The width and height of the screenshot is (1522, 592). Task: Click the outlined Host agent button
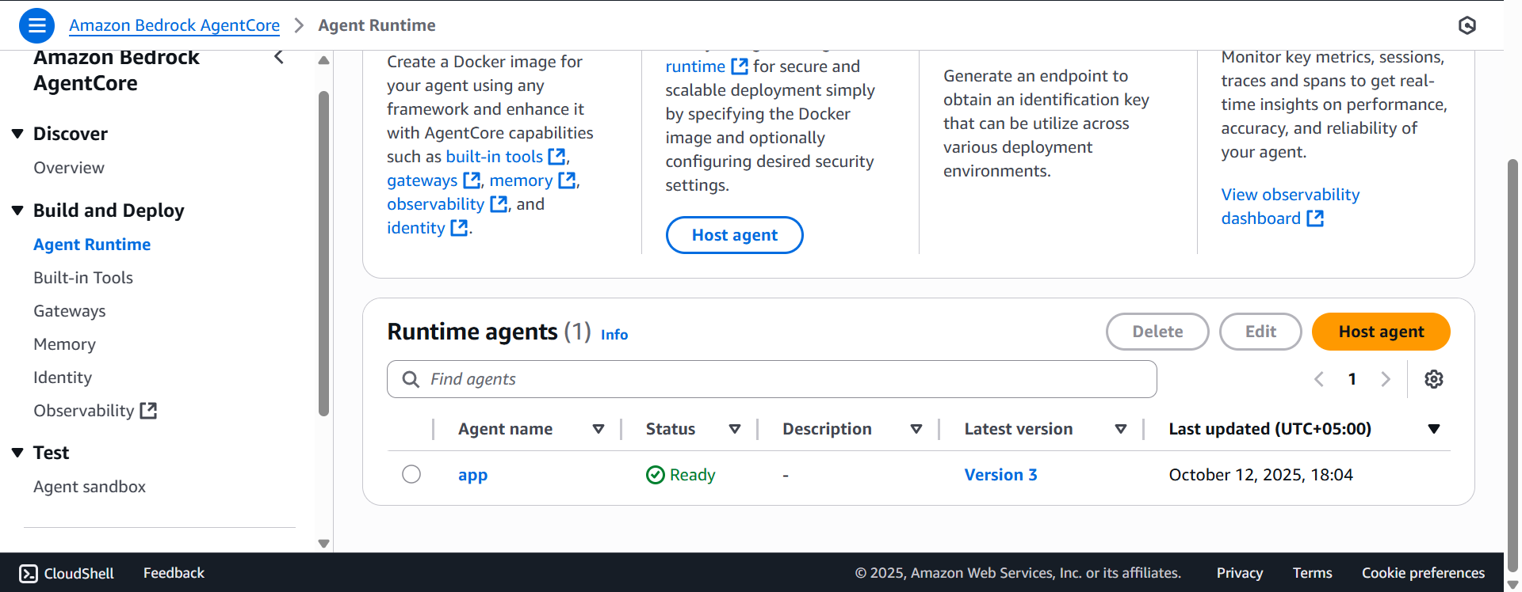[735, 235]
